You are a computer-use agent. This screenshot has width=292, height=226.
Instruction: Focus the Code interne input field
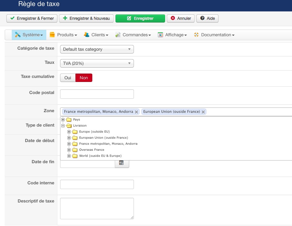[97, 184]
